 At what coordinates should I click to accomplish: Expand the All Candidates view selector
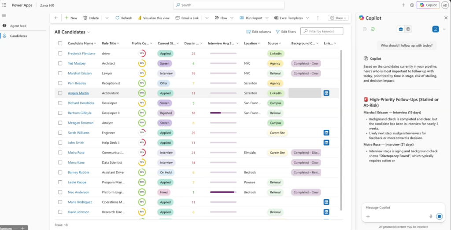89,32
